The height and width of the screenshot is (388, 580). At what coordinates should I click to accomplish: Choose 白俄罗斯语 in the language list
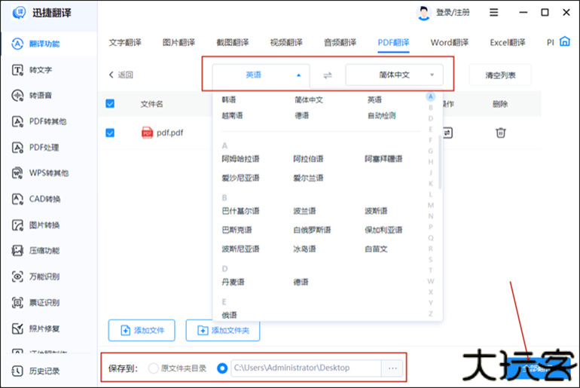point(312,230)
